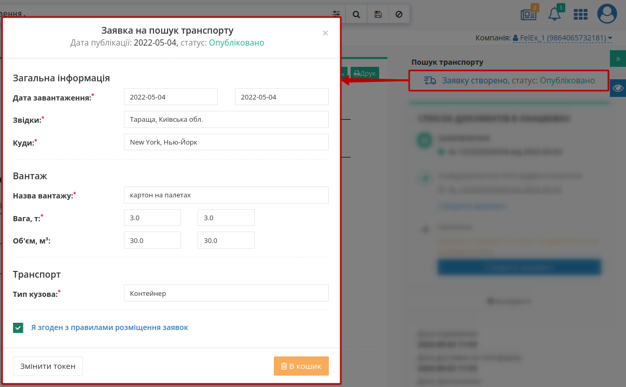Expand the green double-chevron side panel
The image size is (626, 387).
click(x=618, y=59)
